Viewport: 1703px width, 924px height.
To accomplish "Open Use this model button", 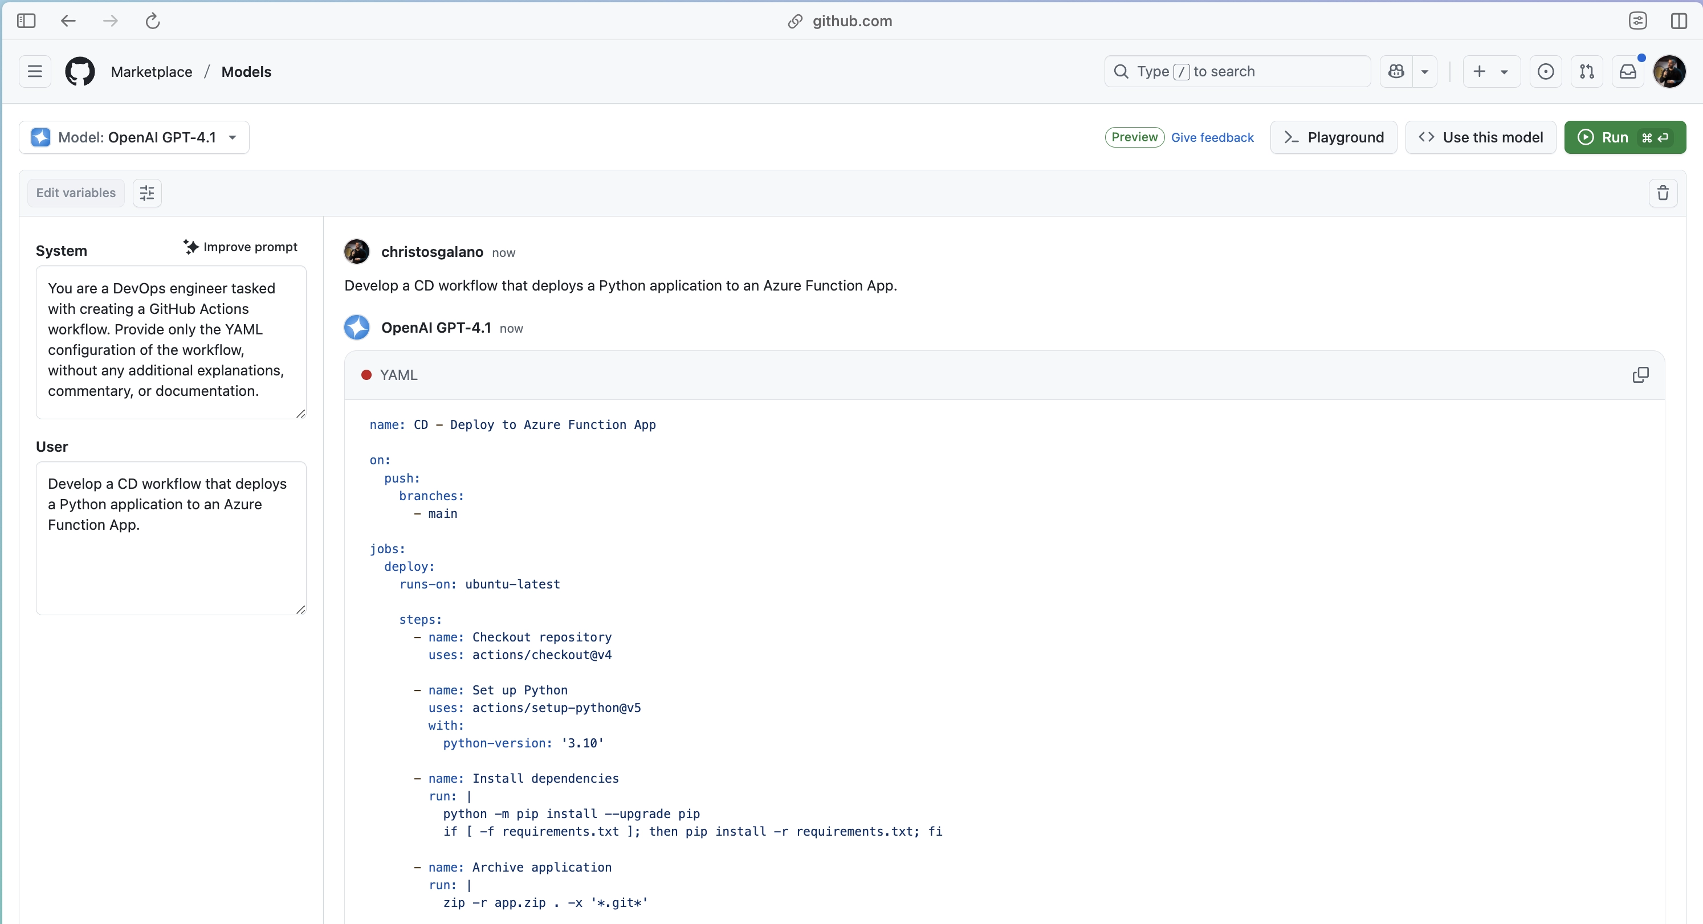I will point(1480,137).
